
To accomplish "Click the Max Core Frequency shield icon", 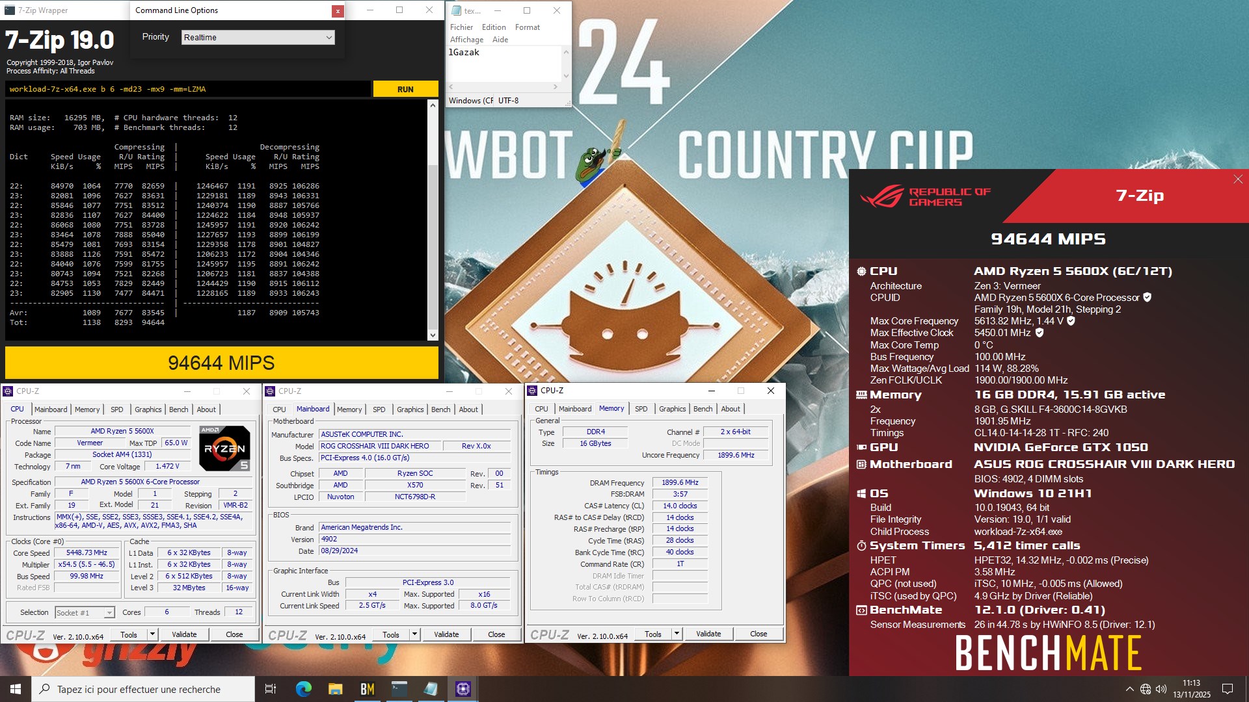I will tap(1071, 320).
